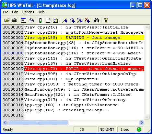152x134 pixels.
Task: Click the reload file icon
Action: pos(55,20)
